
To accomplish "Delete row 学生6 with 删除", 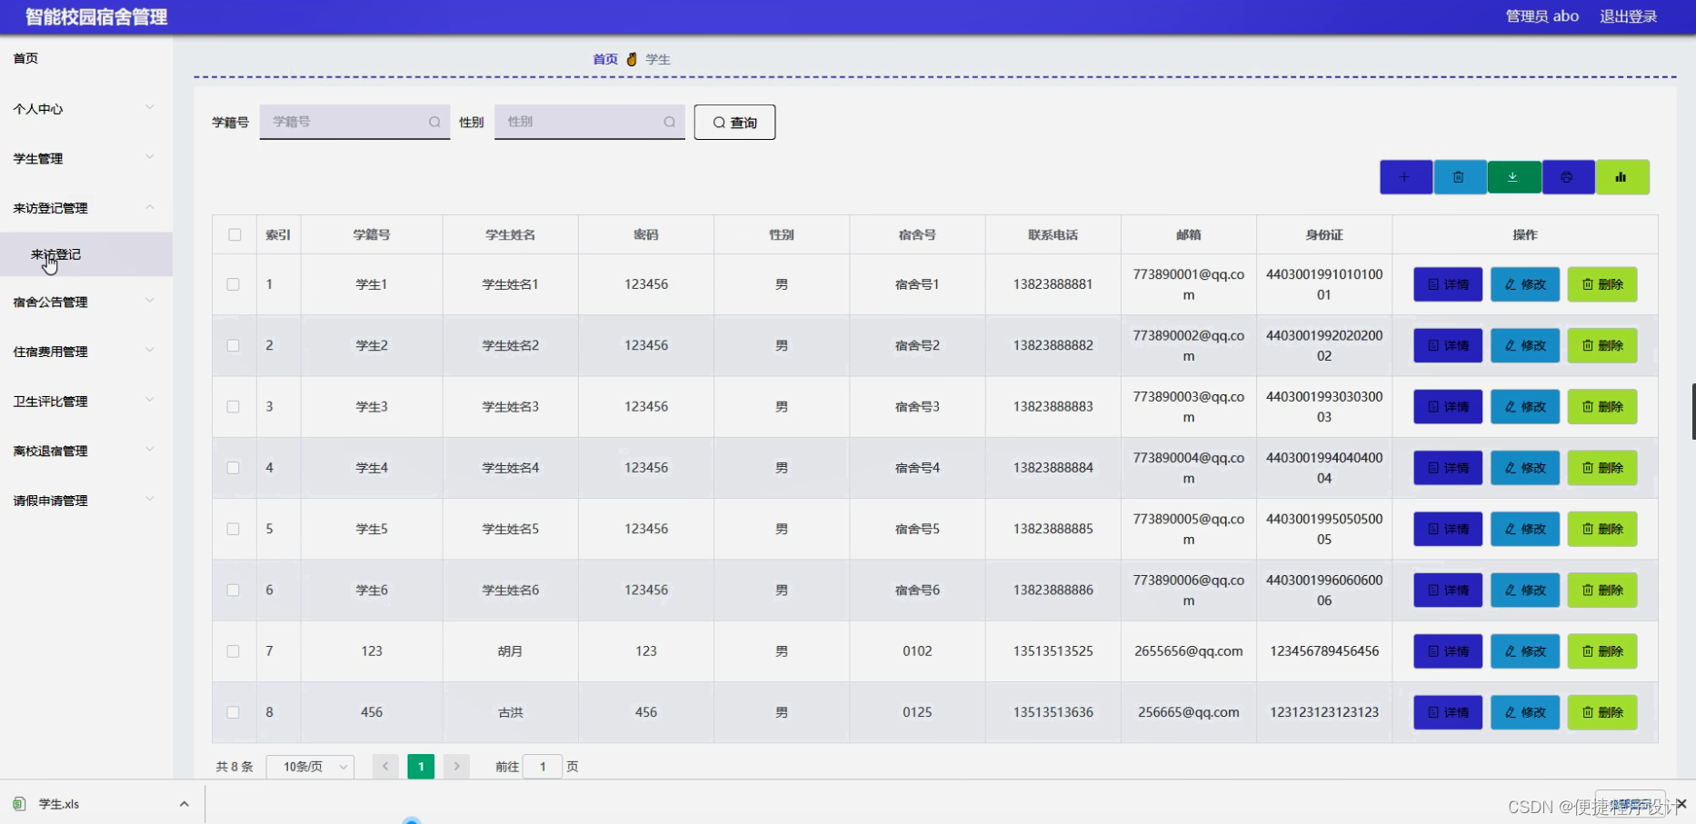I will (x=1602, y=590).
